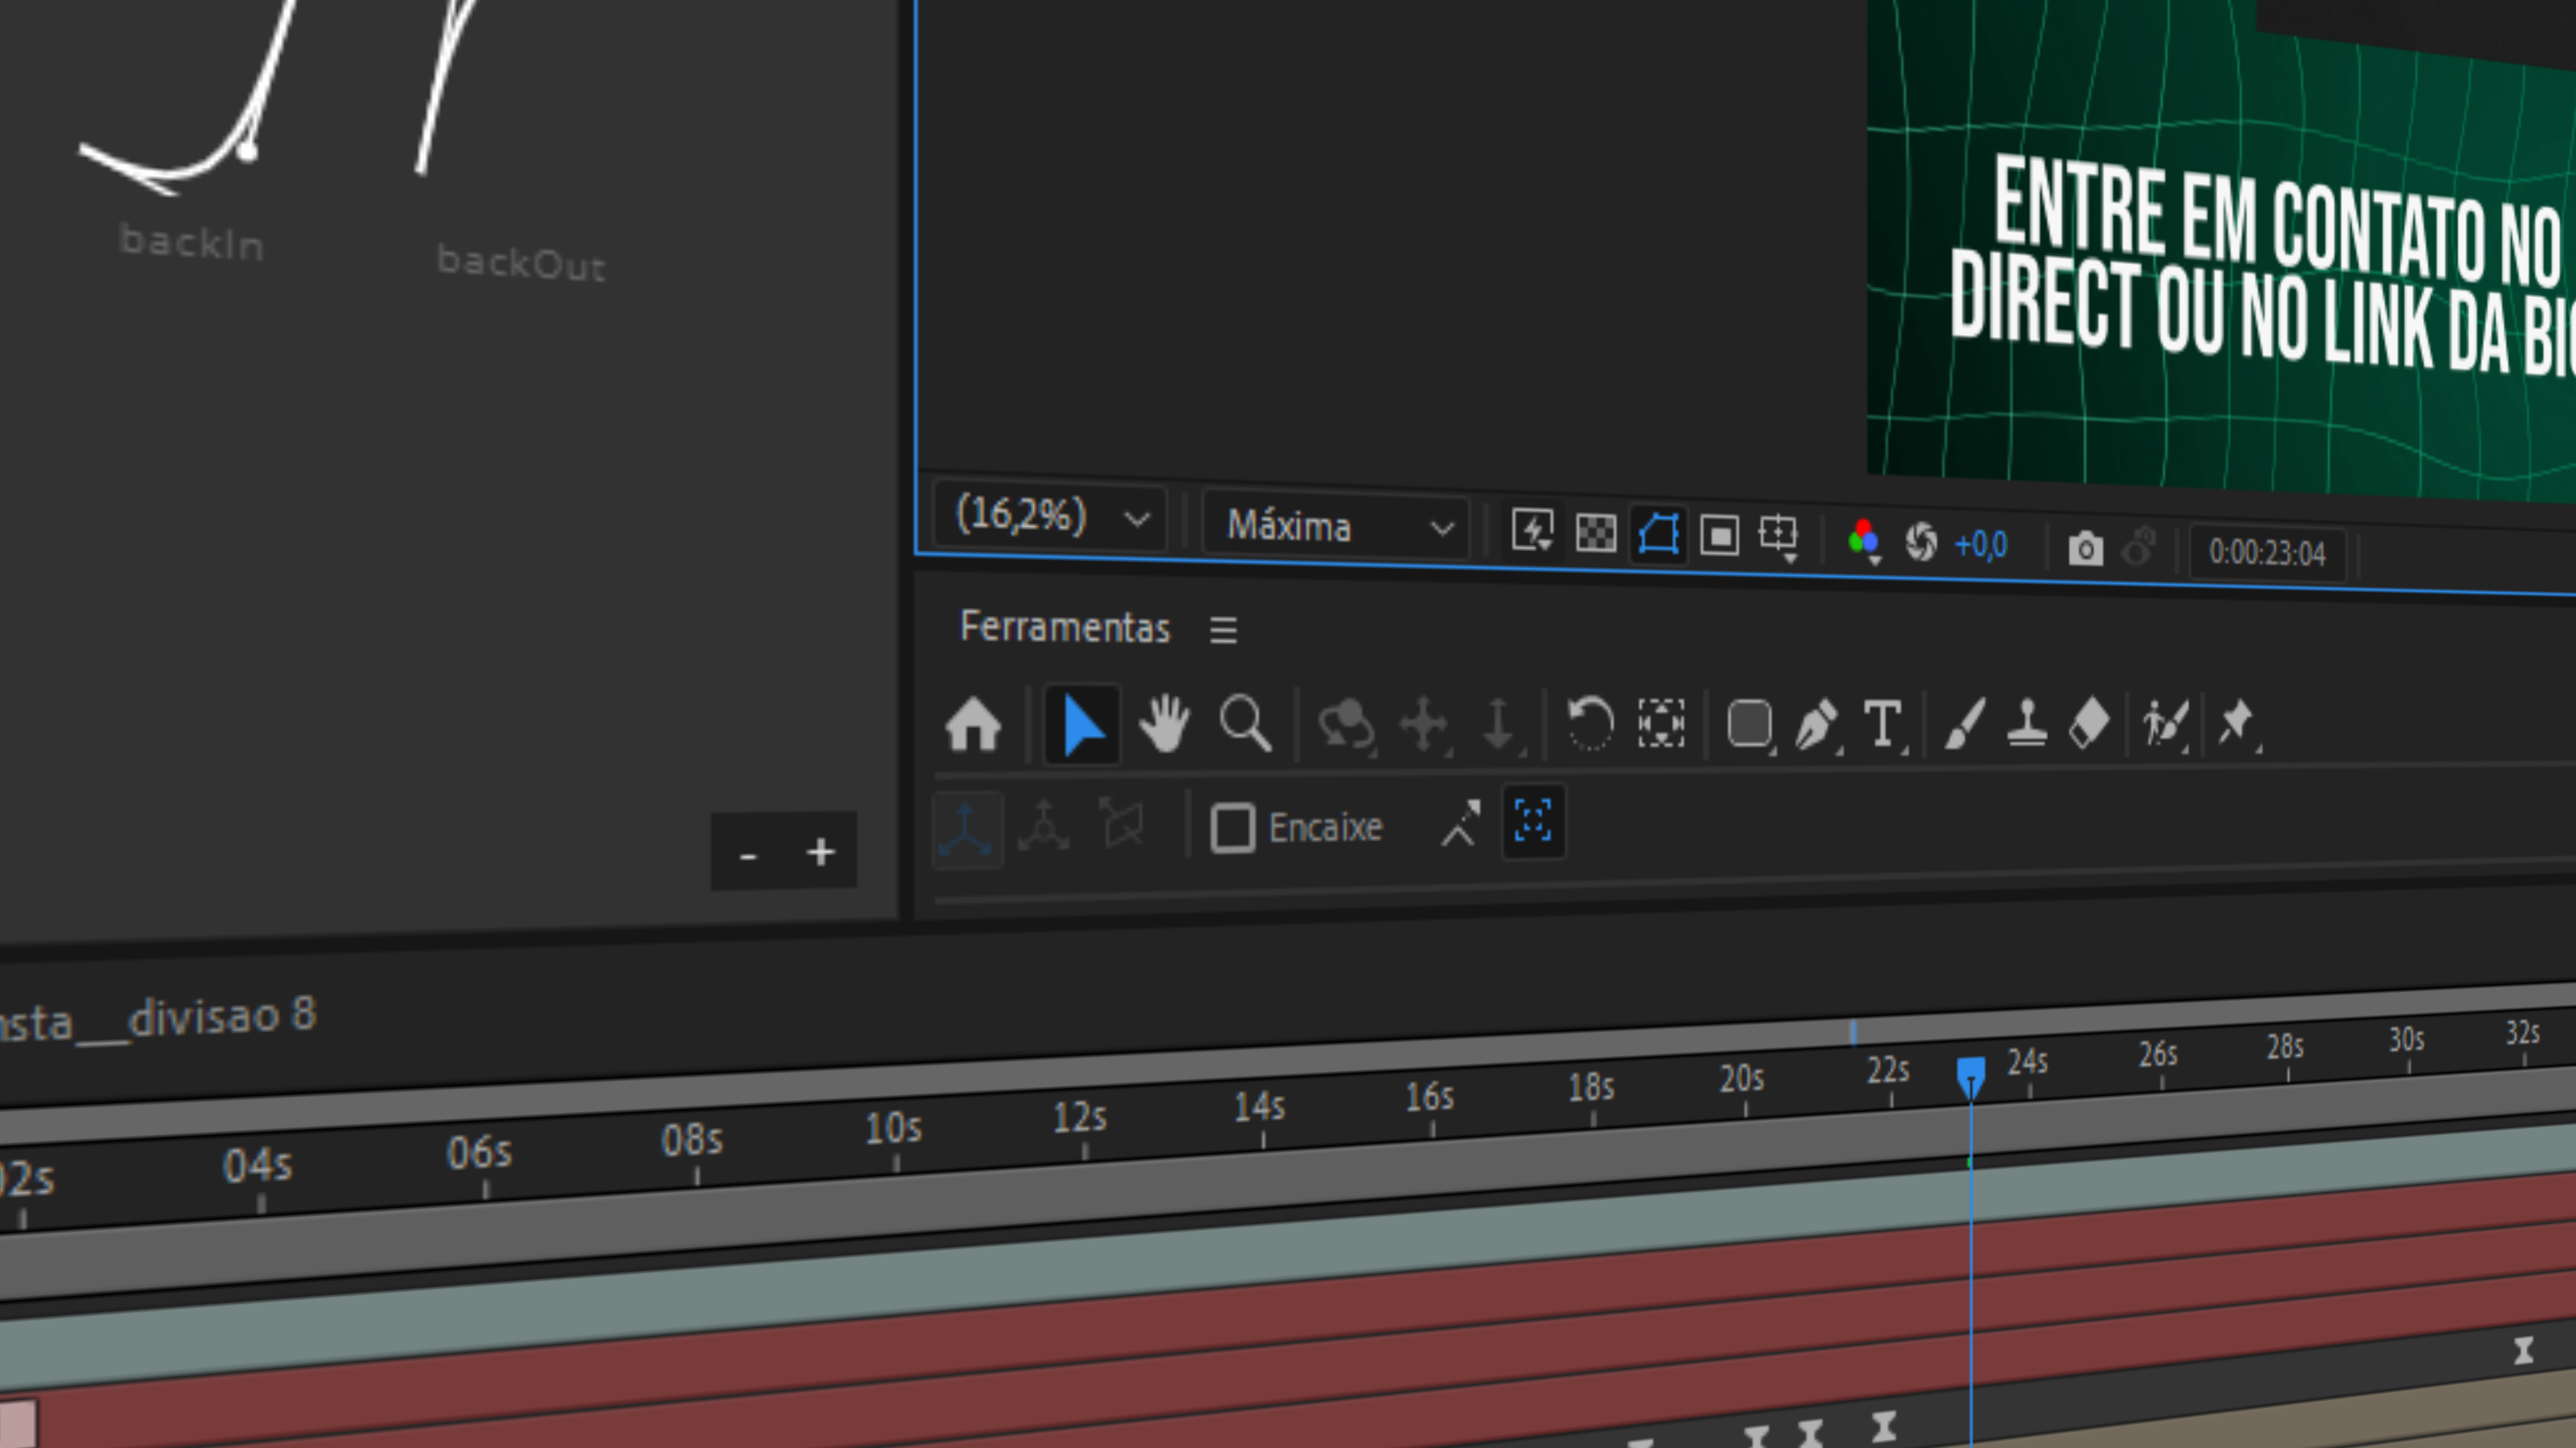
Task: Select the Clone Stamp tool
Action: point(2027,723)
